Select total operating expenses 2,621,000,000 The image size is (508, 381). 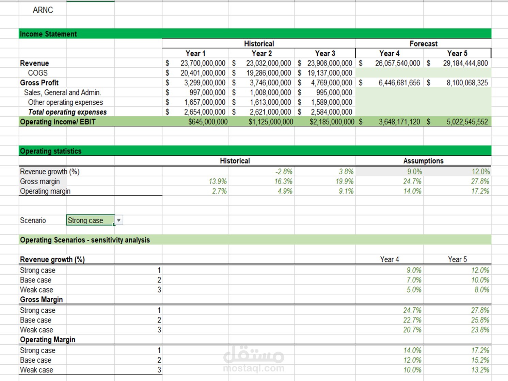point(261,112)
